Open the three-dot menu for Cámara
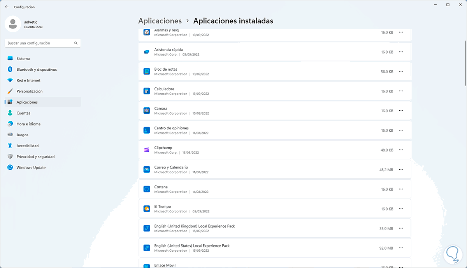 point(401,111)
